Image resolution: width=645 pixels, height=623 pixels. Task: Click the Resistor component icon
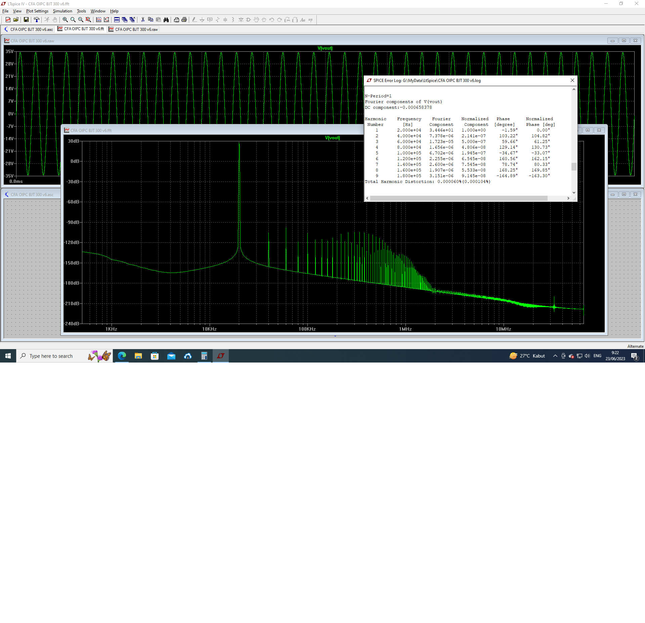pos(217,20)
